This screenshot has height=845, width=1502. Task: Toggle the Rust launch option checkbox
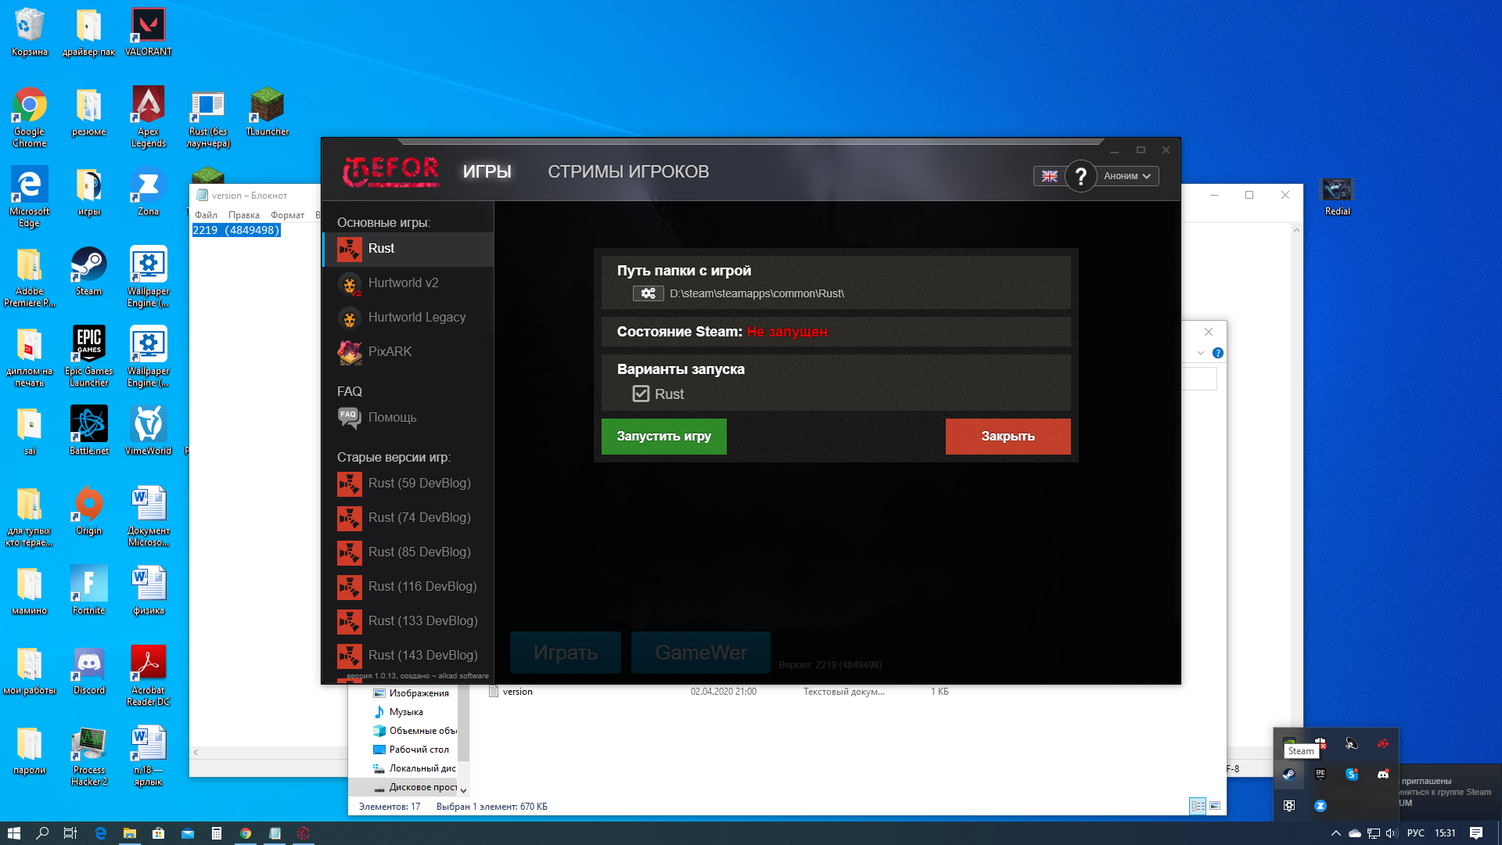coord(641,394)
